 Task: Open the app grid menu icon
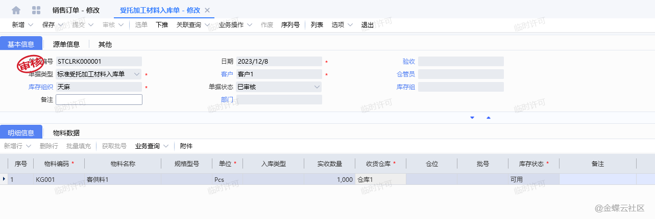[36, 10]
